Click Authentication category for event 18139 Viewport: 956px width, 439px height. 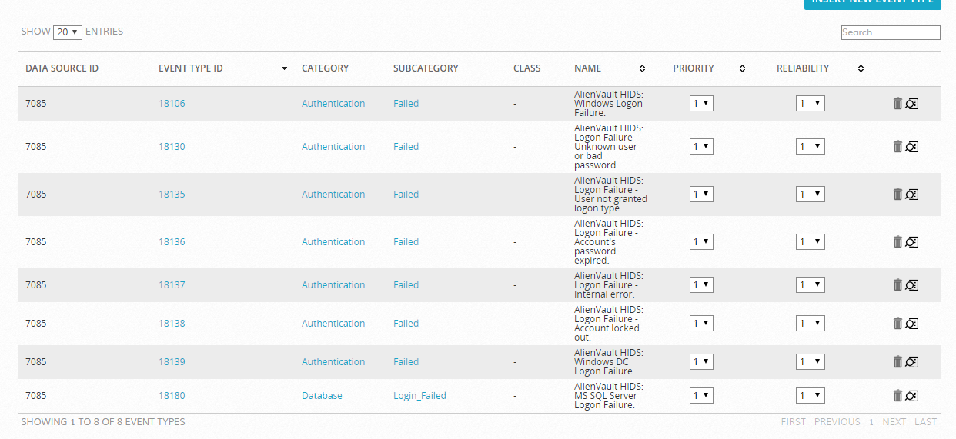(333, 362)
